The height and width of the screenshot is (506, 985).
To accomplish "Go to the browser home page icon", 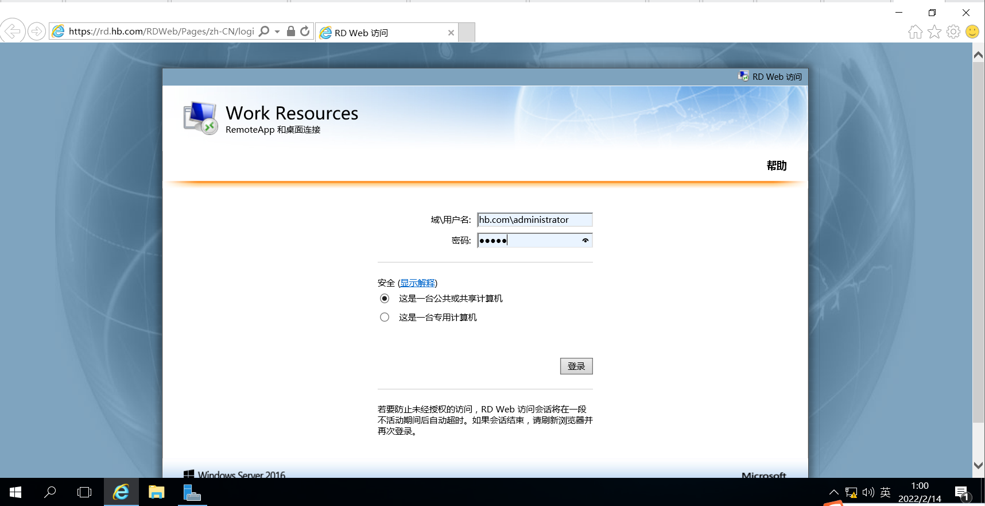I will [x=916, y=32].
